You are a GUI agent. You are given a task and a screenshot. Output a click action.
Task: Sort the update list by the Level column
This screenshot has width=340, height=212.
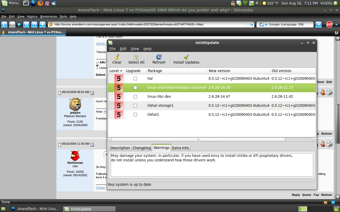116,71
